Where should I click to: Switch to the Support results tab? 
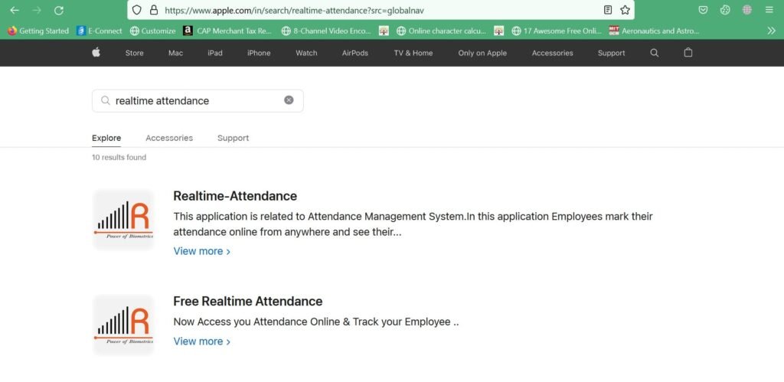pyautogui.click(x=233, y=138)
